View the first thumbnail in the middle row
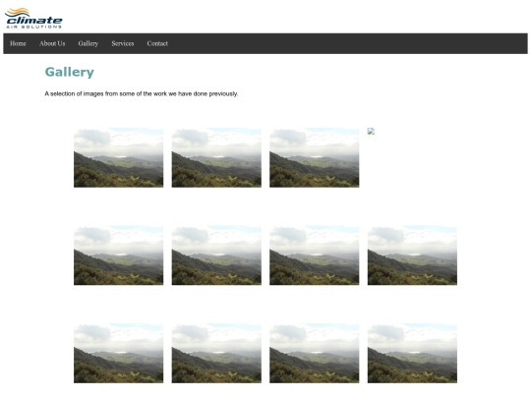531x398 pixels. (119, 256)
